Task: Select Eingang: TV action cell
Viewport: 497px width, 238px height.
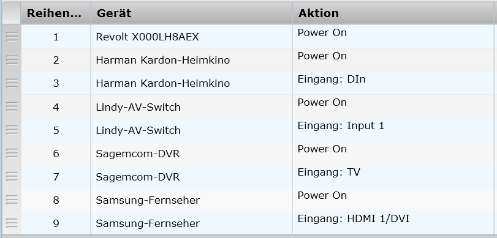Action: (393, 176)
